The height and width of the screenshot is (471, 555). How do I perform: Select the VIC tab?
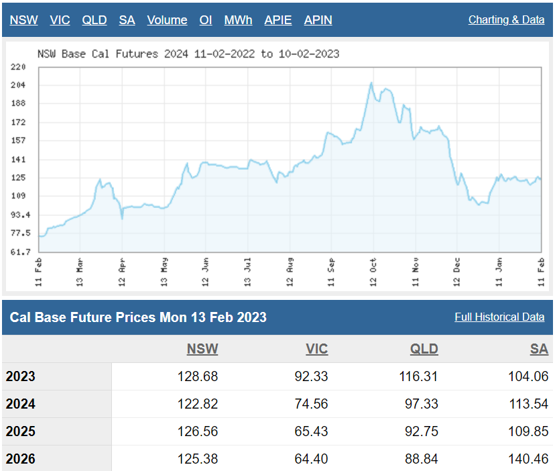point(60,20)
